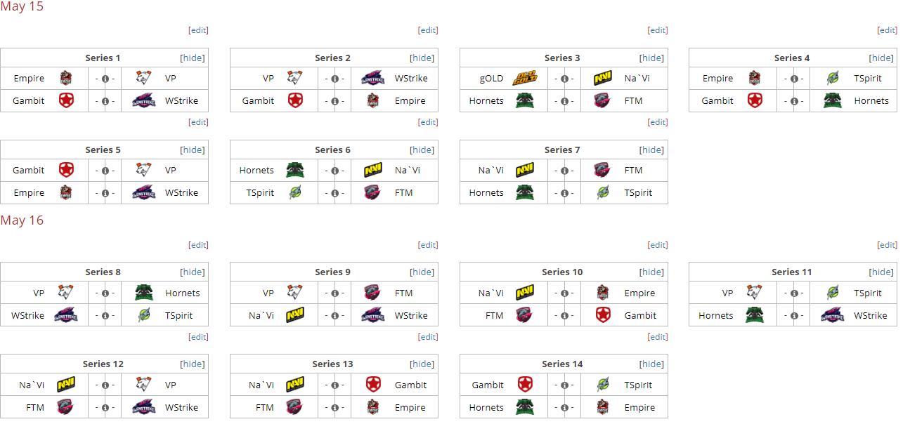The height and width of the screenshot is (424, 910).
Task: Click edit link above Series 6
Action: [428, 122]
